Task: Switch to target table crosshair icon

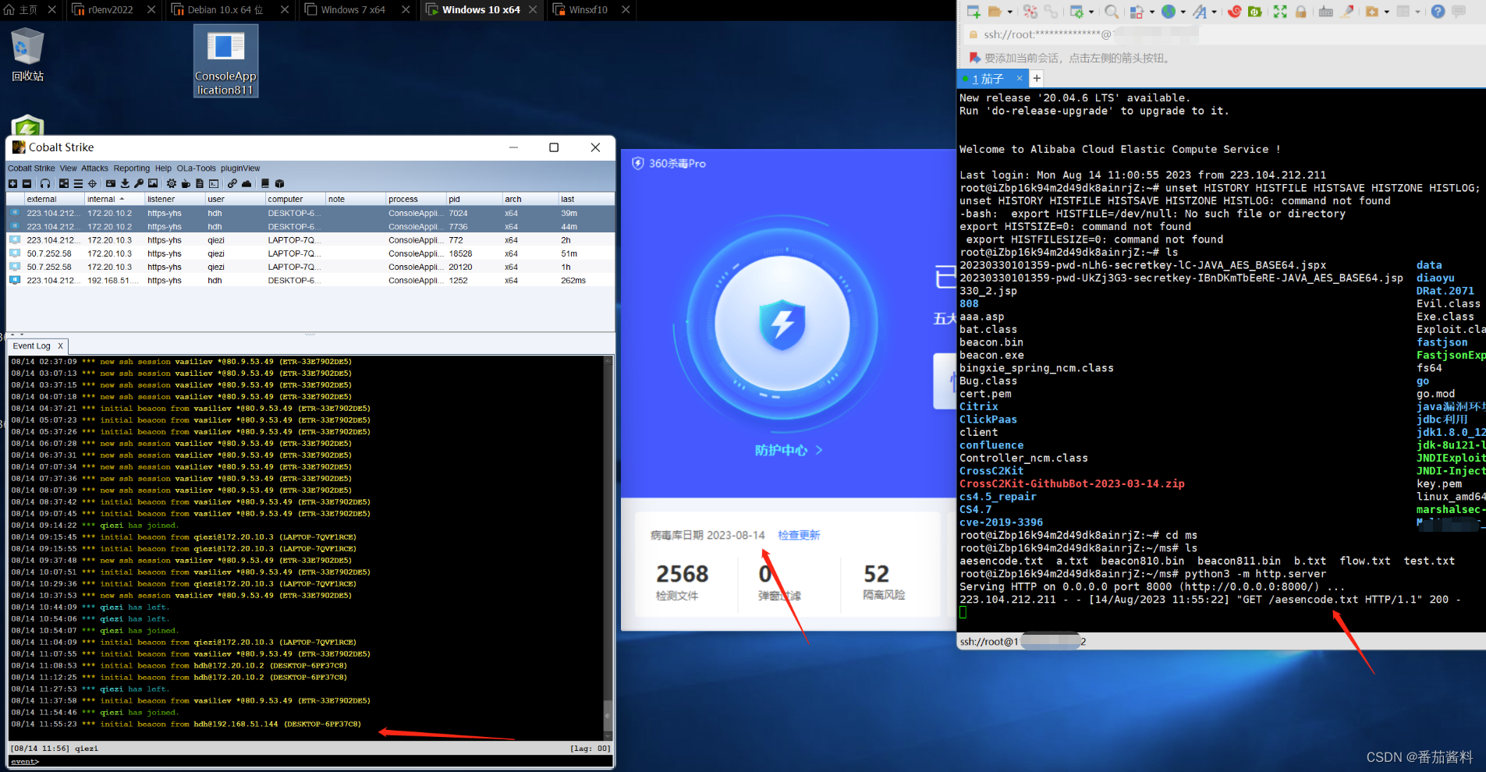Action: pos(92,184)
